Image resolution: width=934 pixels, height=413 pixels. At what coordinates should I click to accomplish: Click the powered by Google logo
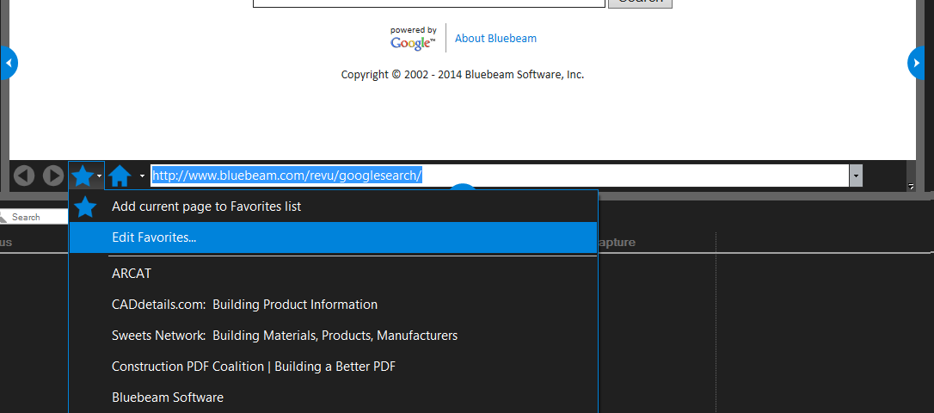click(x=413, y=38)
